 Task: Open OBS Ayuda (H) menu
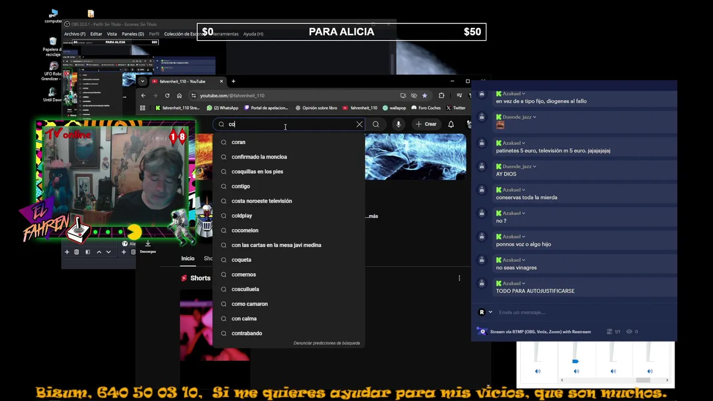(253, 34)
